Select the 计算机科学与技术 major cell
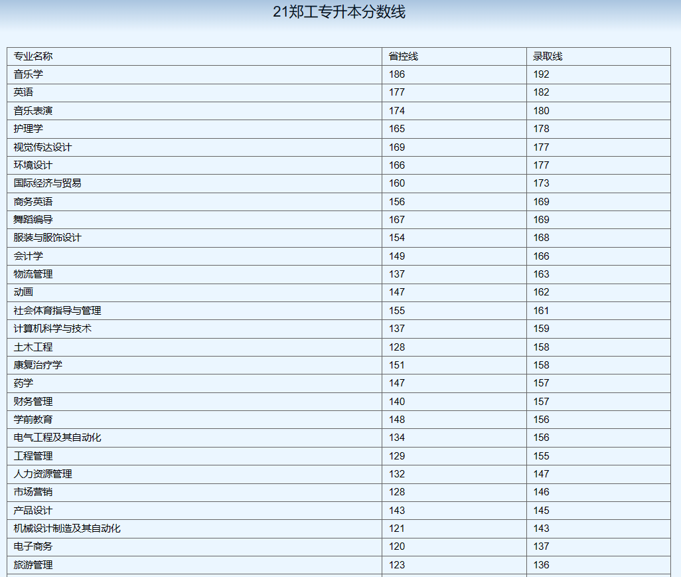The image size is (681, 577). 194,329
